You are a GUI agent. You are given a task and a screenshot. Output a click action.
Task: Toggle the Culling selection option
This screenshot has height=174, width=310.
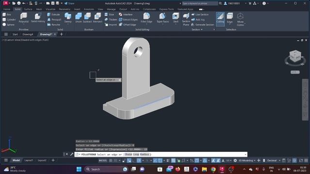[x=220, y=19]
